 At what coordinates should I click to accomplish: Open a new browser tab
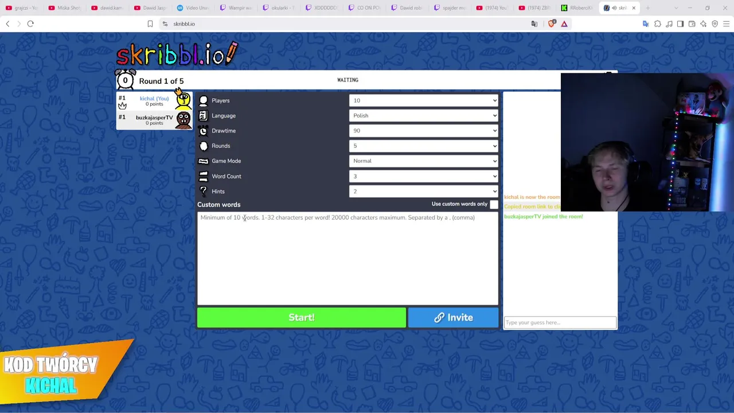tap(648, 8)
